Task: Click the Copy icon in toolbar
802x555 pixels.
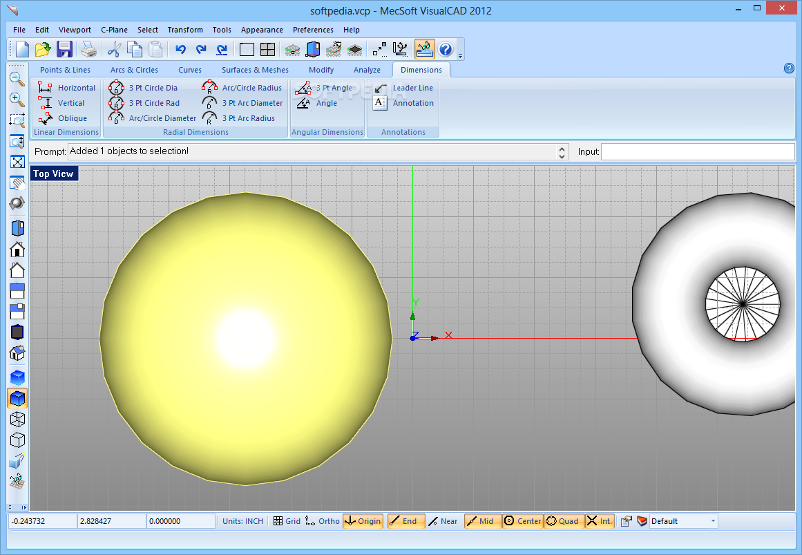Action: click(x=135, y=49)
